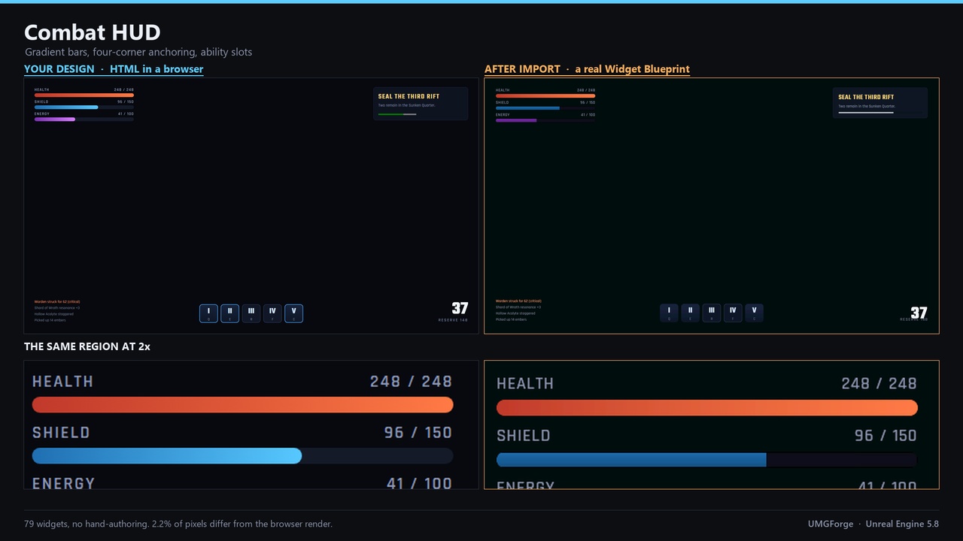This screenshot has width=963, height=541.
Task: Click the ammo count 37 in the browser design
Action: [x=460, y=309]
